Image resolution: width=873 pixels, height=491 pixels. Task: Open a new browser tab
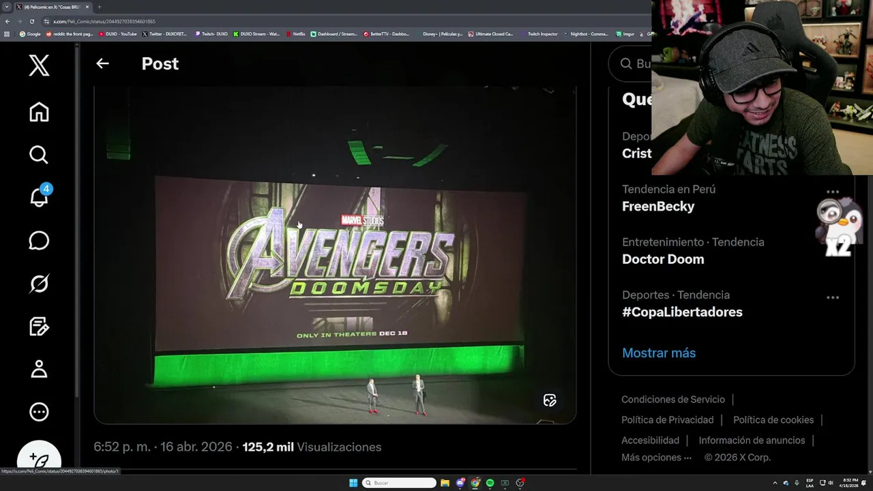pos(100,7)
